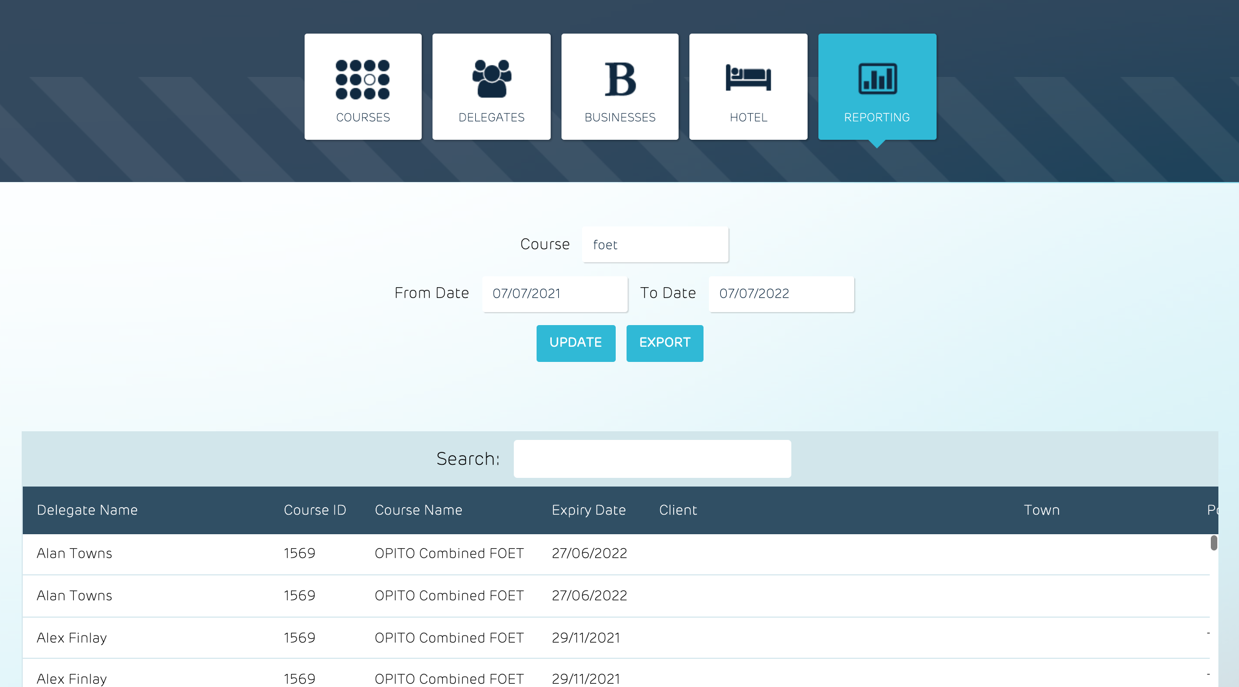
Task: Focus the table Search box
Action: point(652,459)
